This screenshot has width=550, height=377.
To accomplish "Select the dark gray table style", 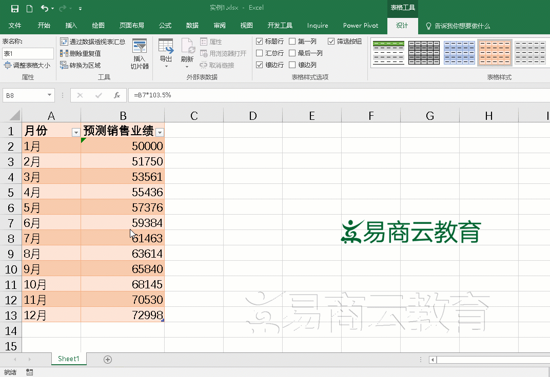I will (424, 53).
